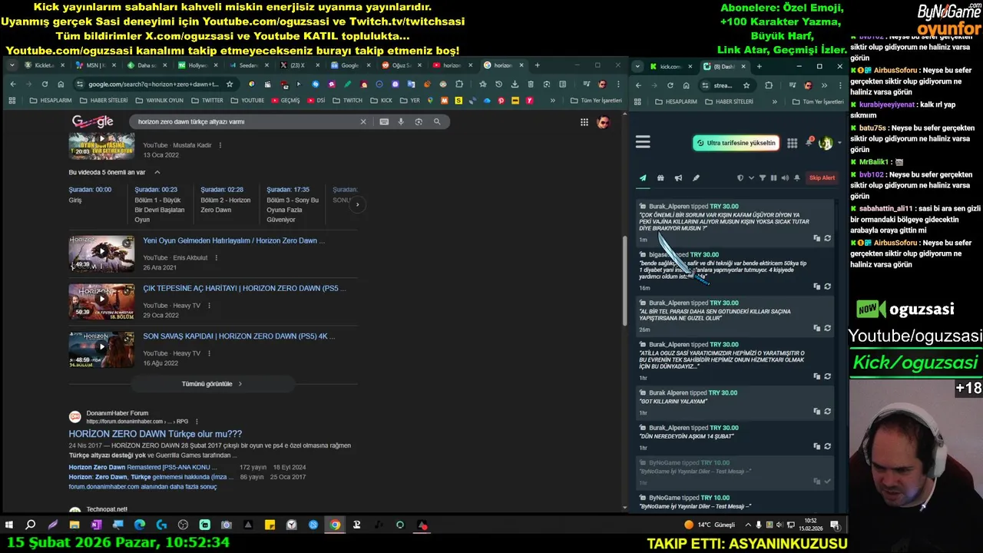This screenshot has height=553, width=983.
Task: Open the megaphone tab in recent events
Action: pyautogui.click(x=678, y=178)
